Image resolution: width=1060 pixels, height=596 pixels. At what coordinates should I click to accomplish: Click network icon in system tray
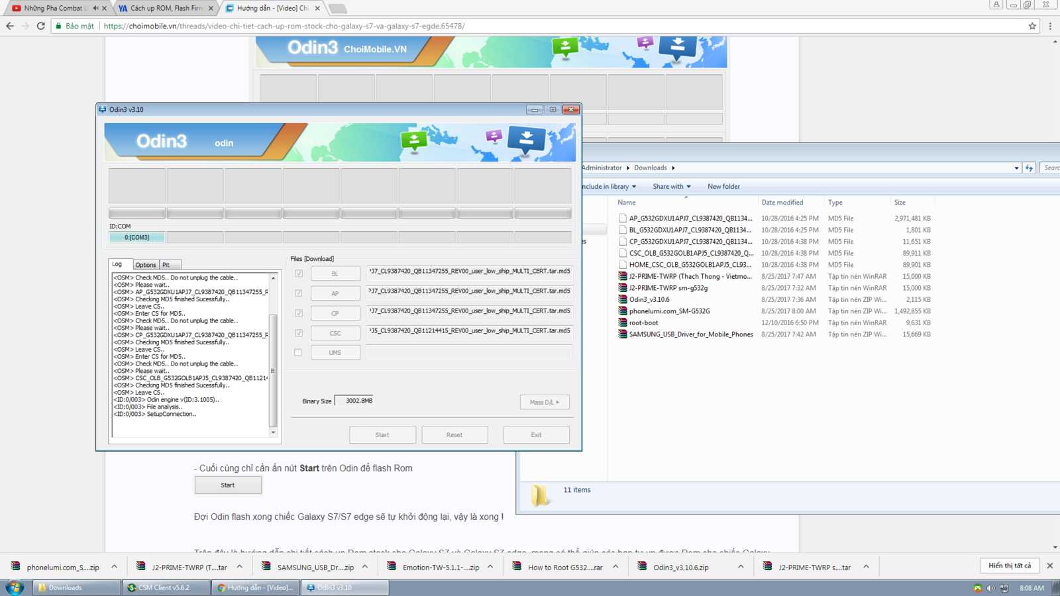1004,588
